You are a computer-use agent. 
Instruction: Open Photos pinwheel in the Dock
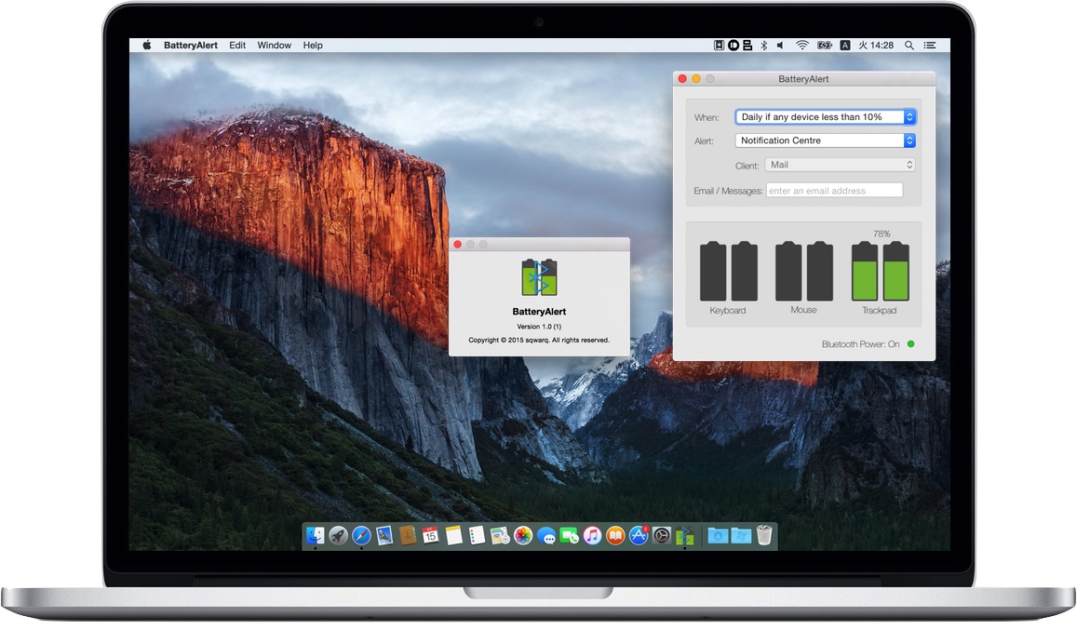coord(523,535)
